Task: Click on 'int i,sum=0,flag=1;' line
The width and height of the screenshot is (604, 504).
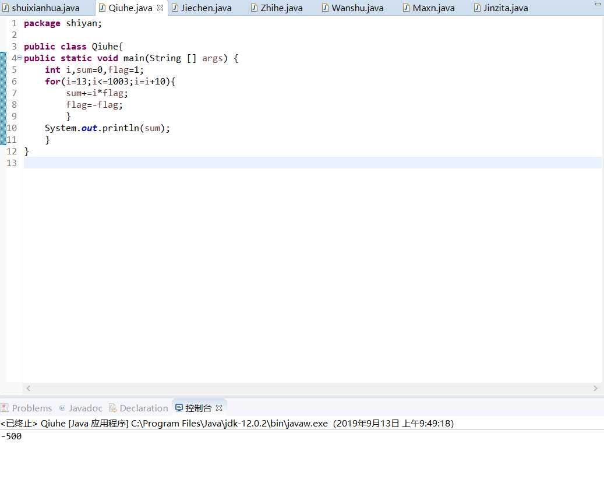Action: 94,70
